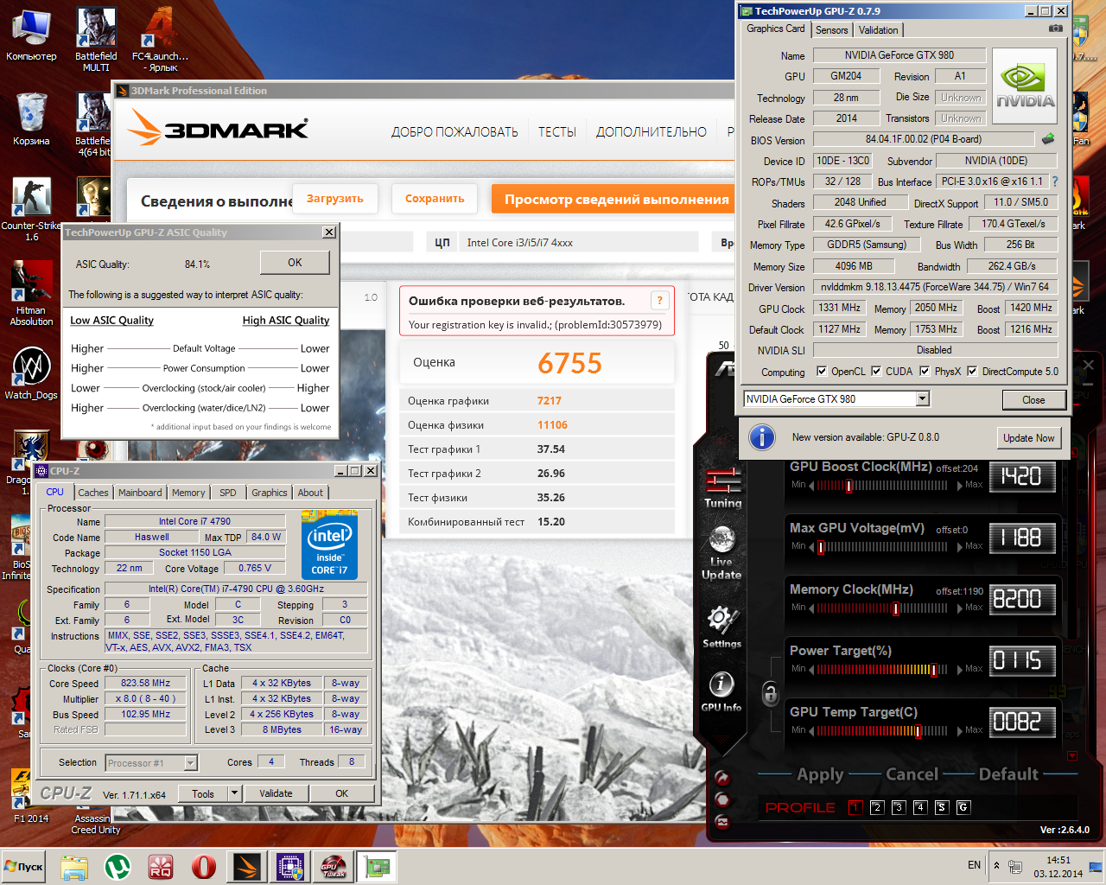Toggle the CUDA checkbox in GPU-Z

(x=876, y=372)
